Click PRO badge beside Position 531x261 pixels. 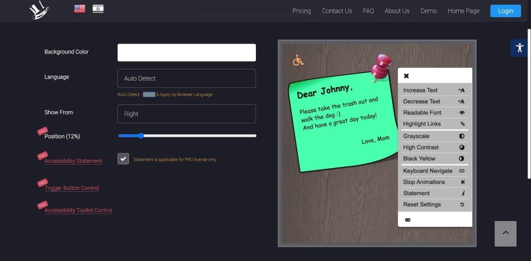point(43,131)
